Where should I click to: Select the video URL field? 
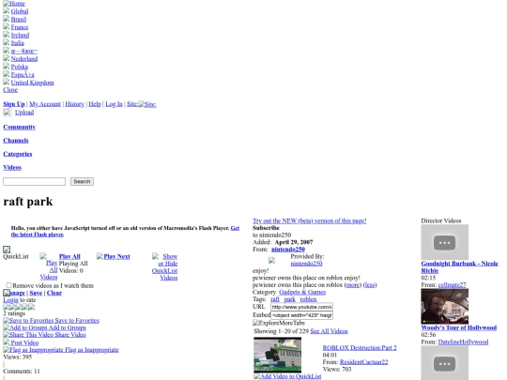301,307
